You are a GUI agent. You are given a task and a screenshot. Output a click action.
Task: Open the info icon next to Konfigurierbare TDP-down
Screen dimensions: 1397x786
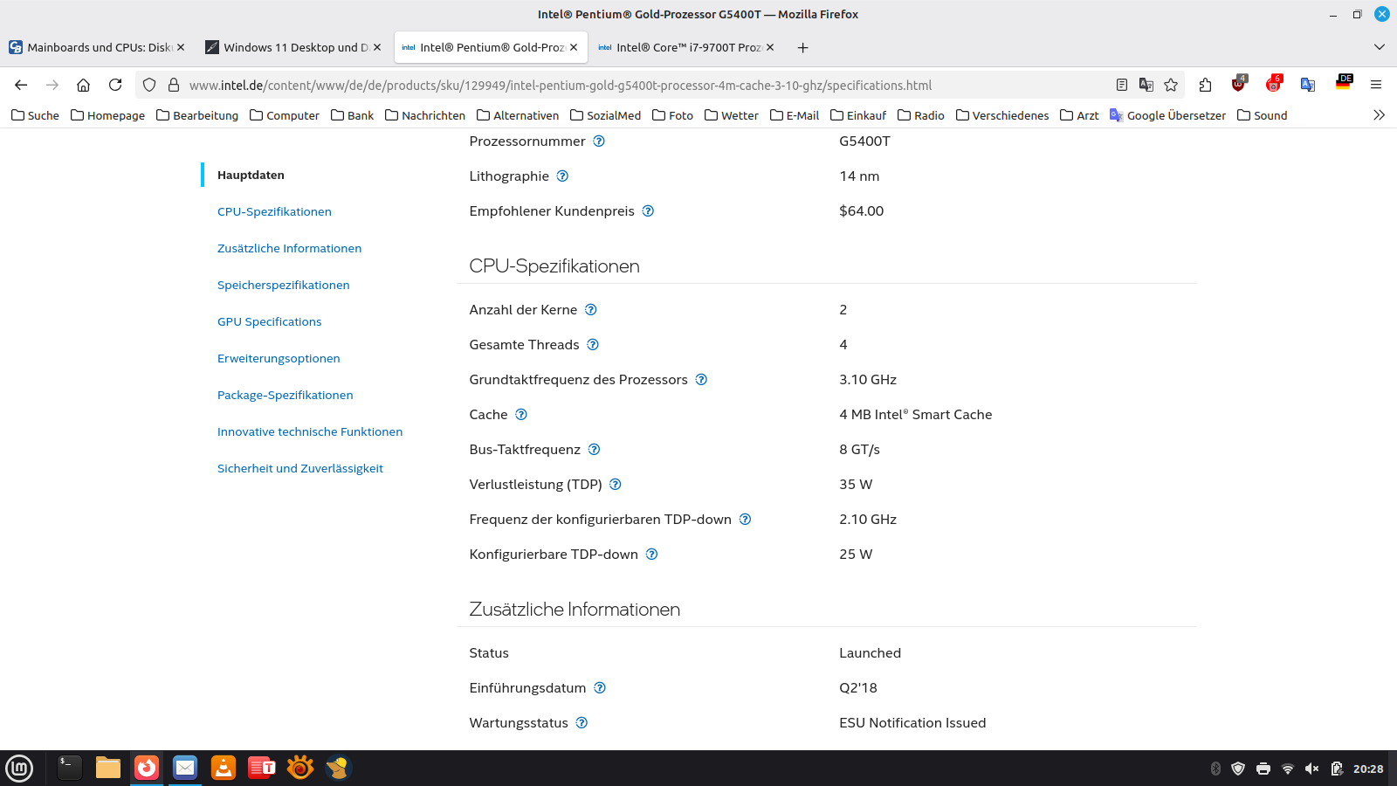[651, 555]
